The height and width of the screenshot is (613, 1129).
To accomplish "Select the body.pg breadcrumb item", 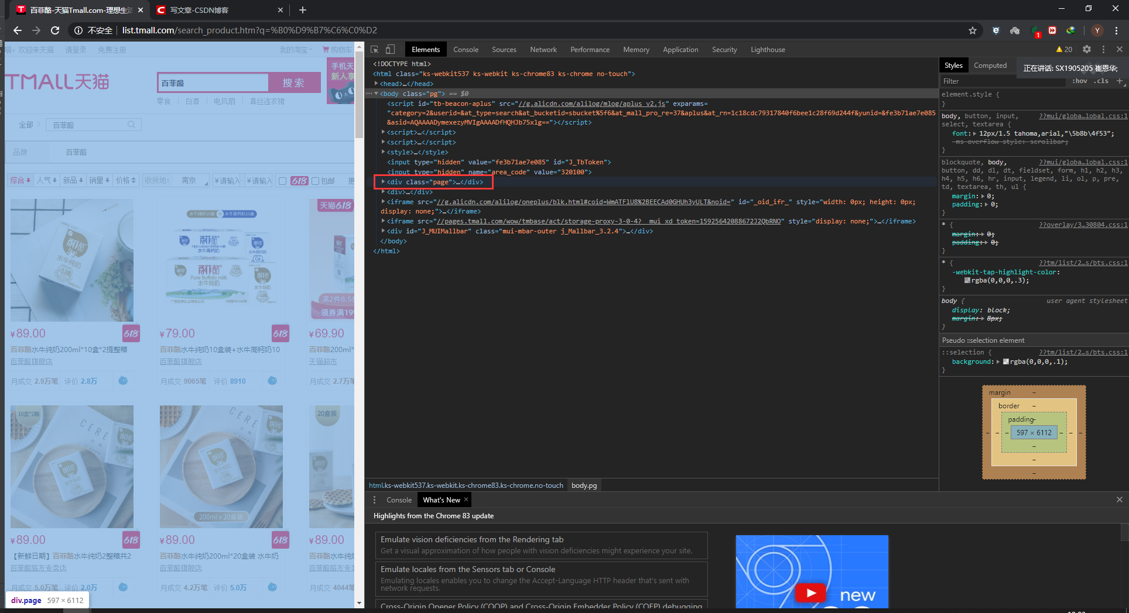I will click(x=584, y=485).
